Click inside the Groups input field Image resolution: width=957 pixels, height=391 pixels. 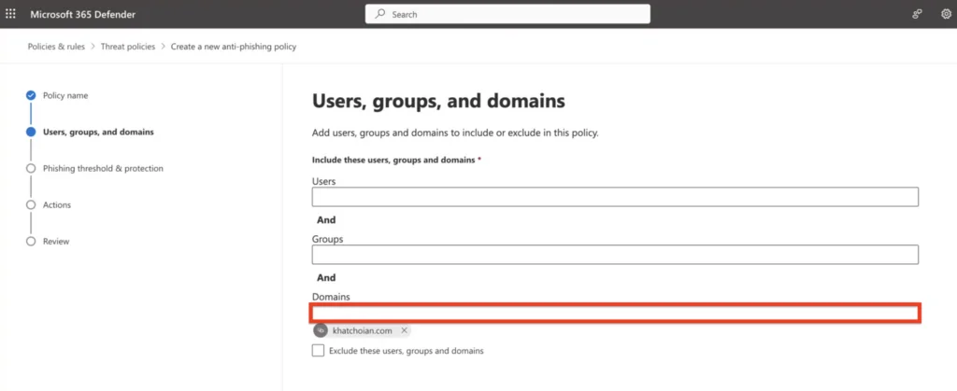pos(615,255)
